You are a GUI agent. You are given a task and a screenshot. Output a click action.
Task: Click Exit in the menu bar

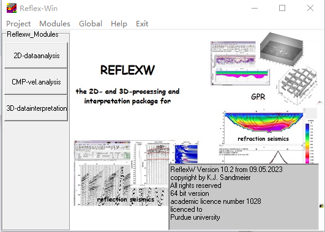coord(142,24)
